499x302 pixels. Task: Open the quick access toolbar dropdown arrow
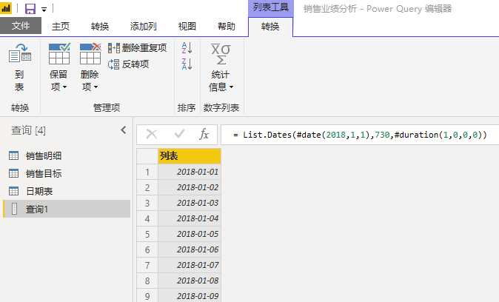tap(44, 9)
